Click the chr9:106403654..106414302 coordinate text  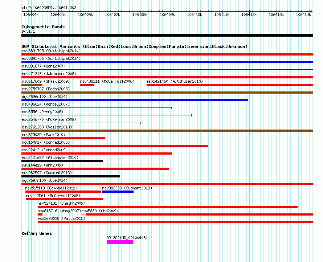pos(49,8)
